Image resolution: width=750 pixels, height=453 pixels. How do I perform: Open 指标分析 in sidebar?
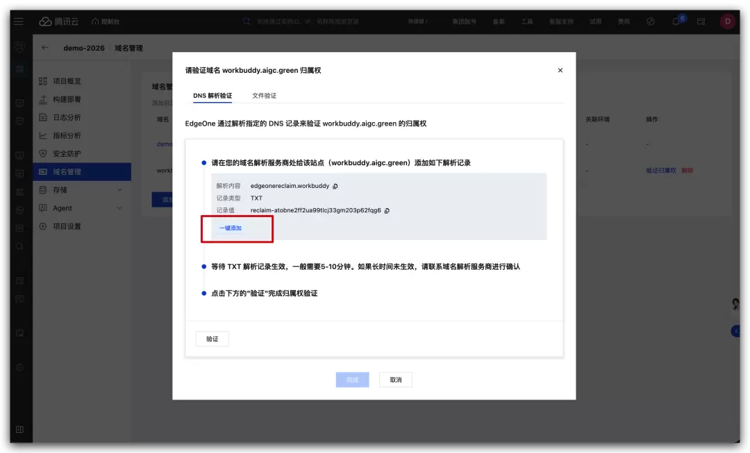[67, 136]
